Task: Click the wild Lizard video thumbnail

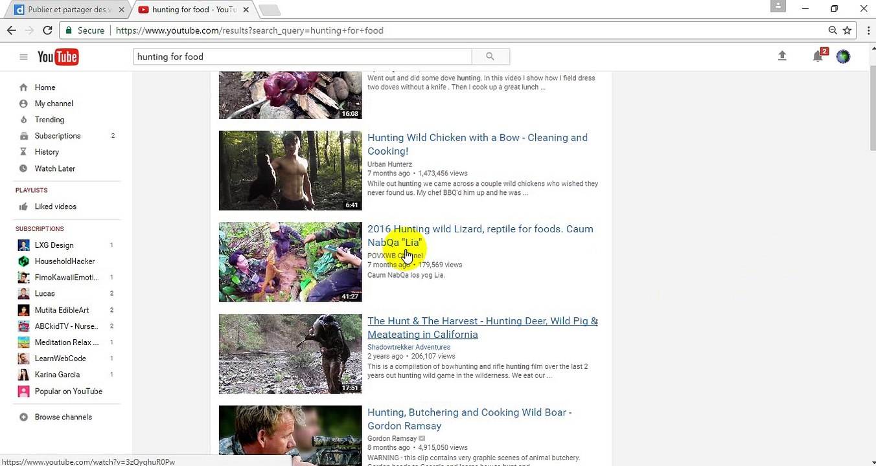Action: tap(290, 262)
